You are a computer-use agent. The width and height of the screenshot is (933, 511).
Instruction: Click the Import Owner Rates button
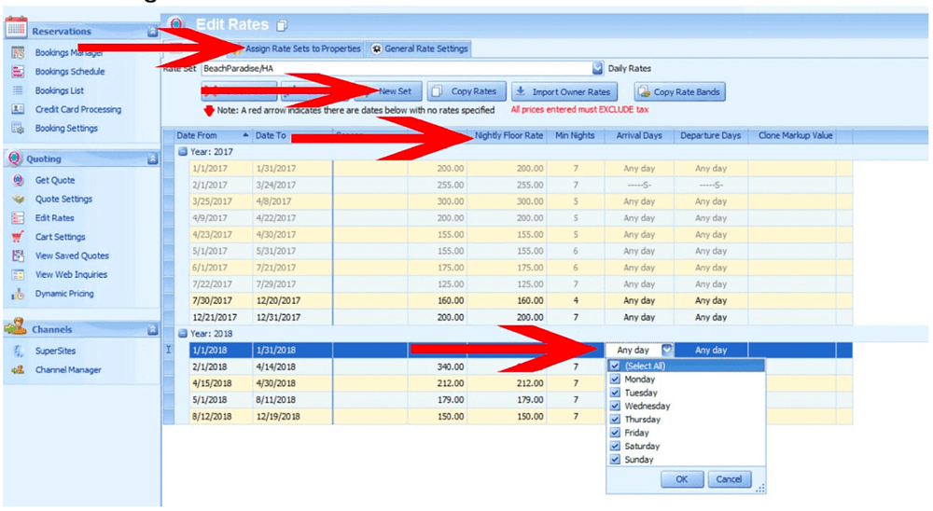(564, 91)
